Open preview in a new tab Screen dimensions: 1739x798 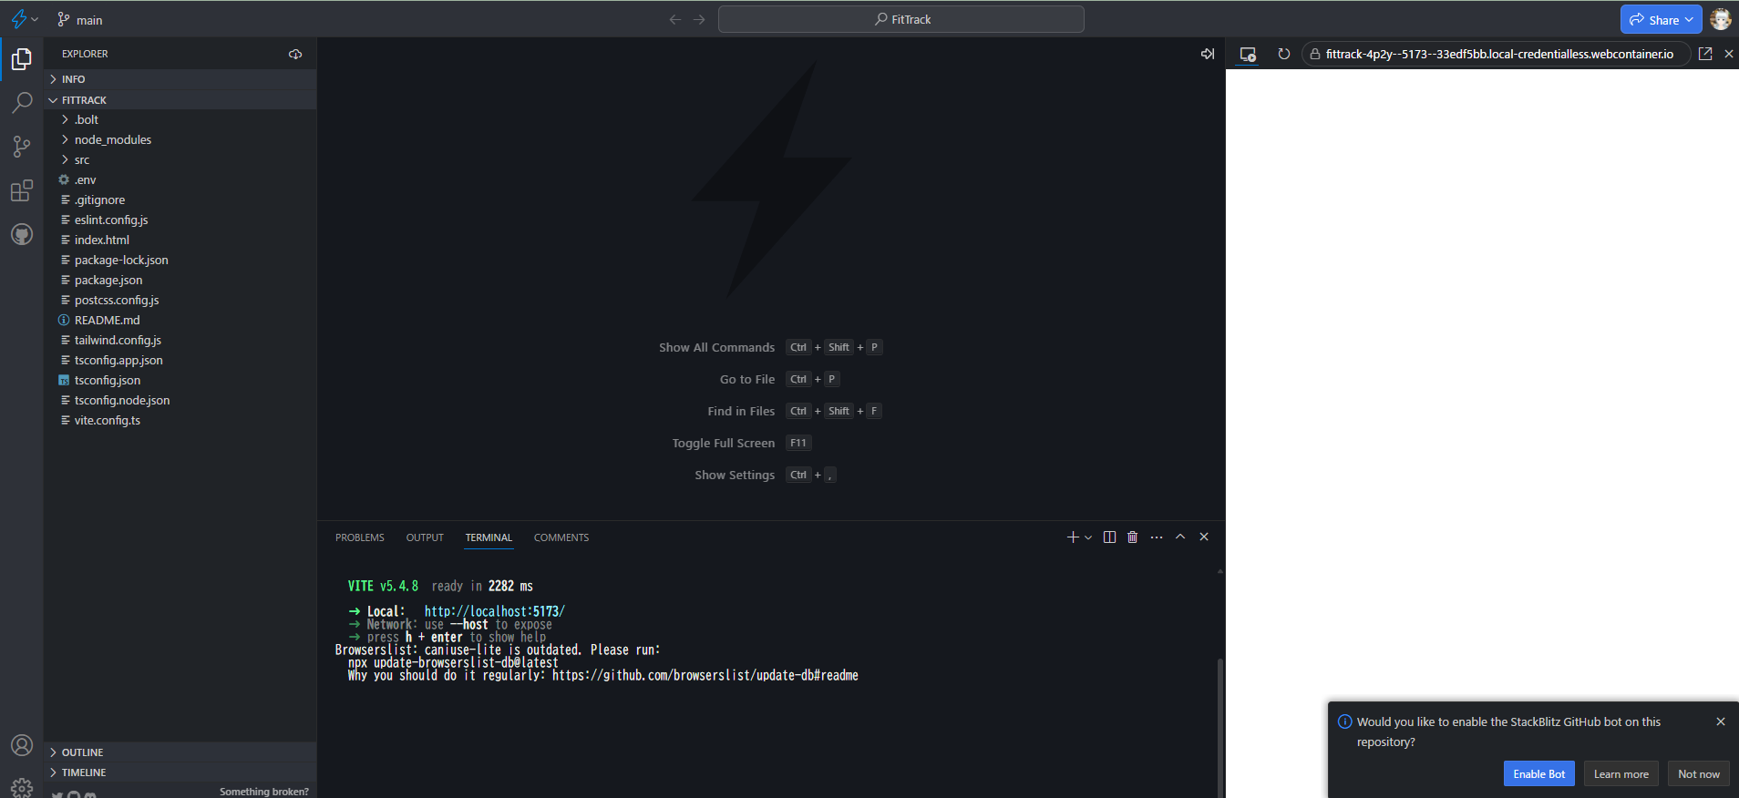click(x=1705, y=54)
